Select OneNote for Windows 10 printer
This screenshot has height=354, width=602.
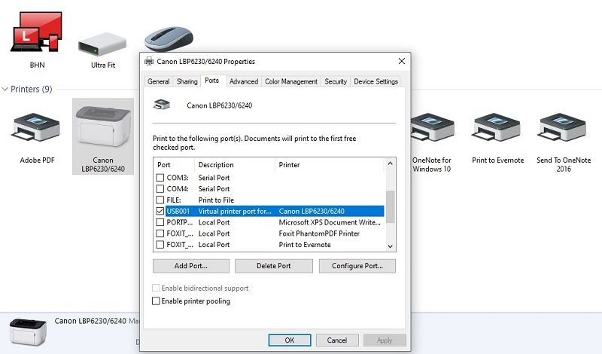[x=431, y=130]
